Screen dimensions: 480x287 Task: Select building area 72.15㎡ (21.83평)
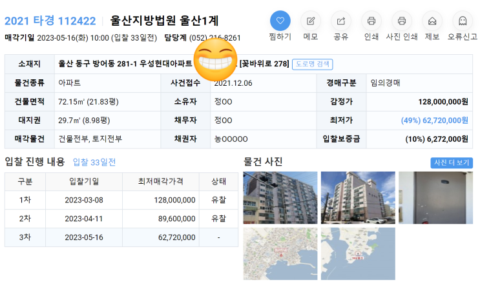pos(88,102)
